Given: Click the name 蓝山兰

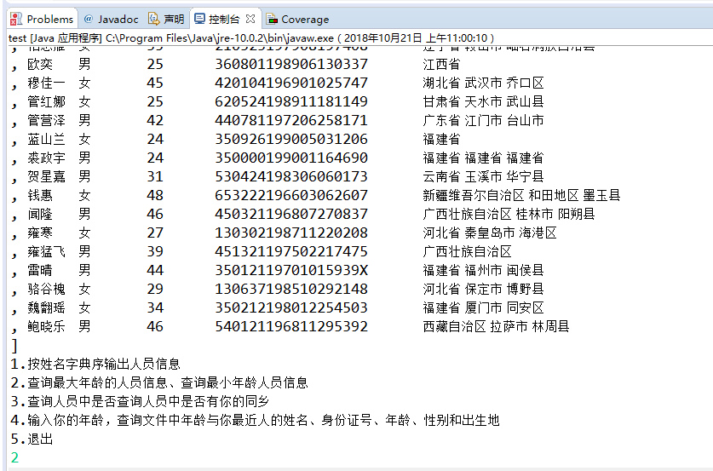Looking at the screenshot, I should tap(46, 139).
